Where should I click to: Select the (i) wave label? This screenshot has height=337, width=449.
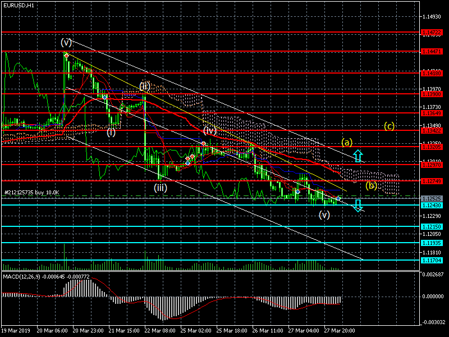(111, 132)
